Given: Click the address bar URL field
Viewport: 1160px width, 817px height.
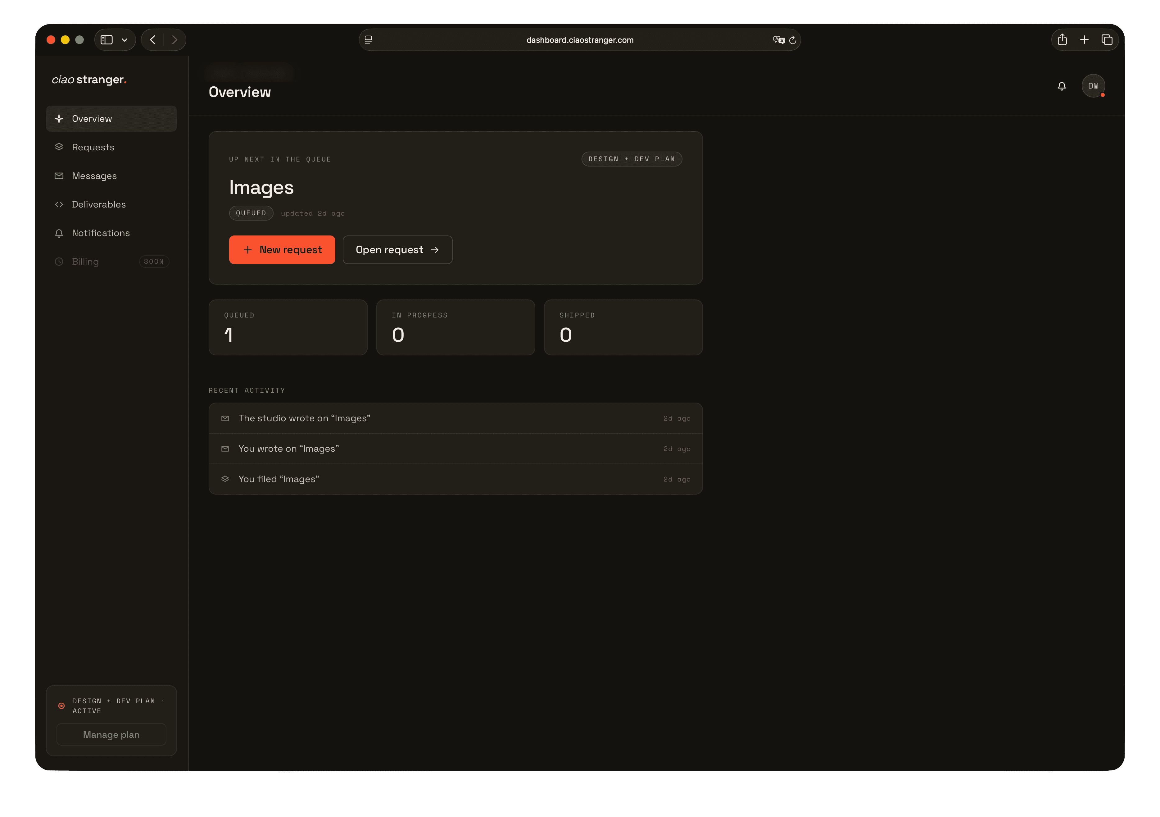Looking at the screenshot, I should pos(579,40).
